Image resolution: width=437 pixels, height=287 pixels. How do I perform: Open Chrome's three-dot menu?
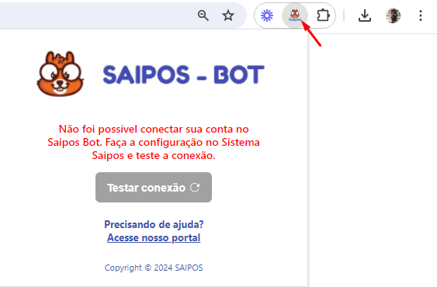point(421,16)
